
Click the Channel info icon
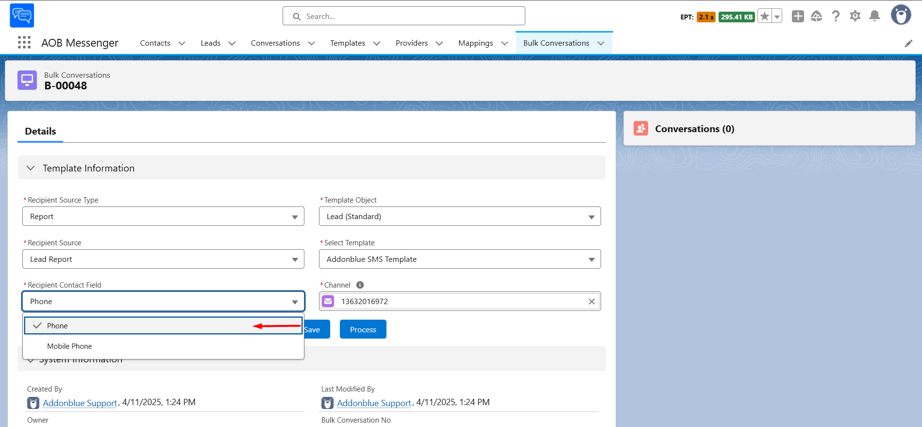pos(360,285)
